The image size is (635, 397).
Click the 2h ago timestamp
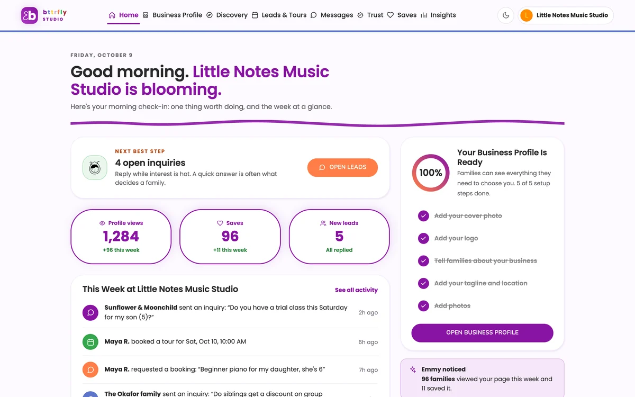pyautogui.click(x=368, y=313)
